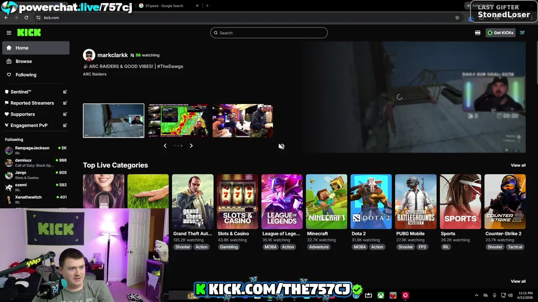Viewport: 538px width, 302px height.
Task: Go to the Home page
Action: pyautogui.click(x=36, y=48)
